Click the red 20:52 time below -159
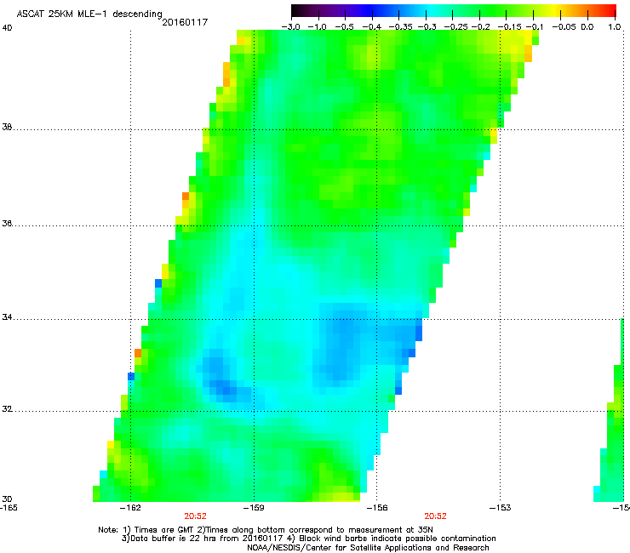The height and width of the screenshot is (553, 630). click(x=195, y=516)
